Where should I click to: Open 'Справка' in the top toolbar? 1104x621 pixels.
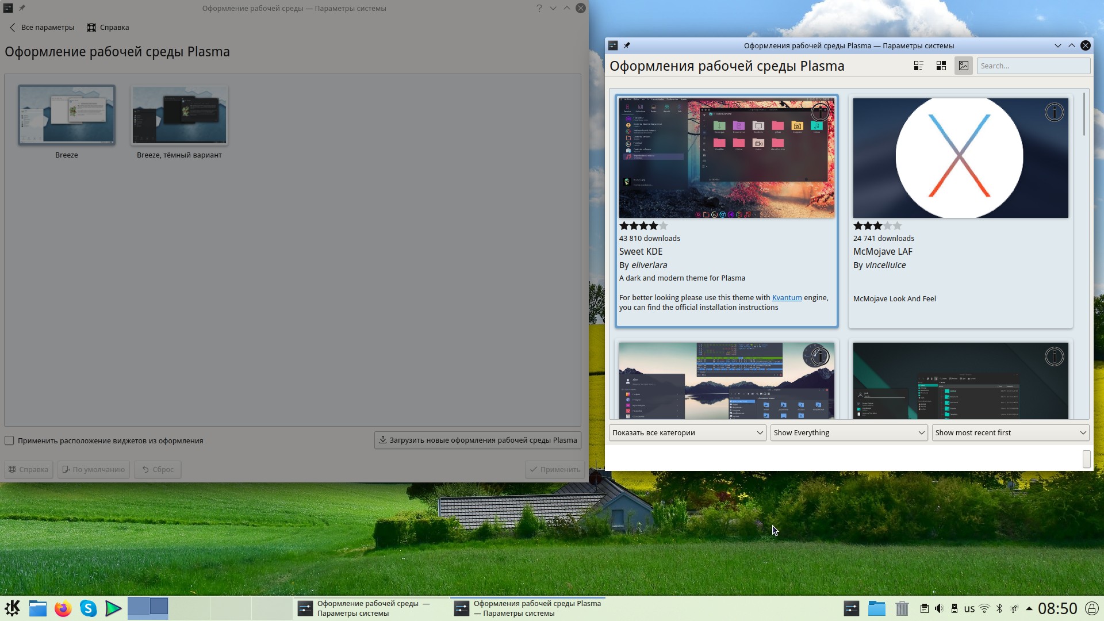(x=108, y=27)
